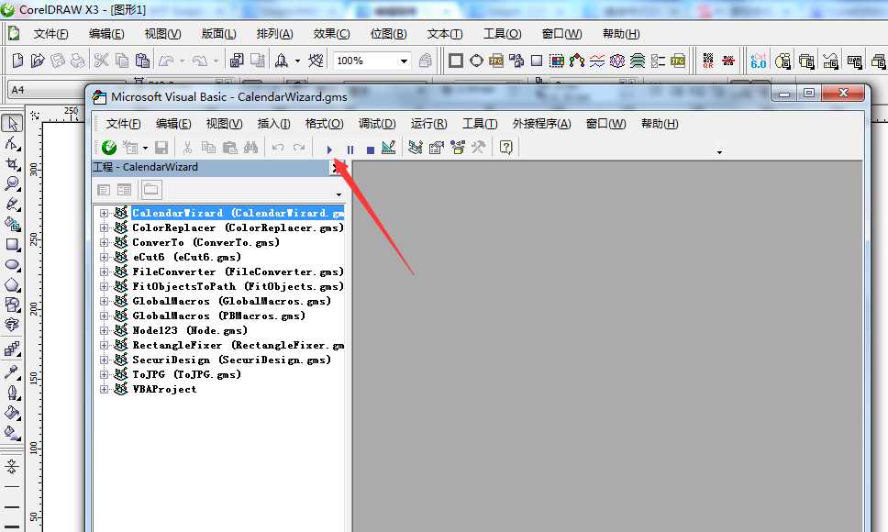The image size is (888, 532).
Task: Open the insert-object dropdown arrow in VBA toolbar
Action: (x=146, y=149)
